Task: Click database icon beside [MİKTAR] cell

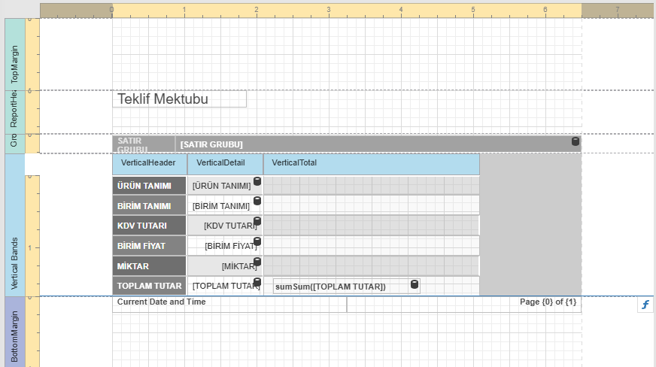Action: pyautogui.click(x=257, y=262)
